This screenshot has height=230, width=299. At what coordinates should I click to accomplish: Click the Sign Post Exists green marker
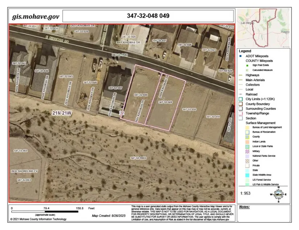tap(246, 66)
